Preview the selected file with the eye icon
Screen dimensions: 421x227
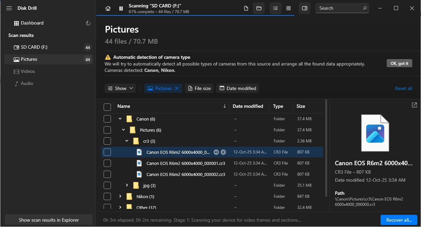(x=216, y=152)
